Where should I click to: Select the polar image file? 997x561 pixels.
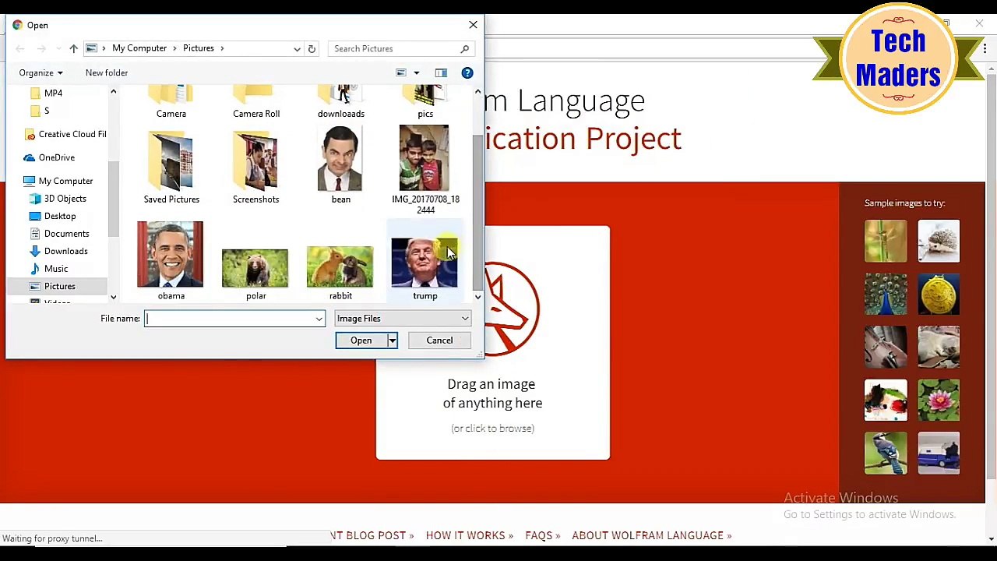(x=255, y=273)
